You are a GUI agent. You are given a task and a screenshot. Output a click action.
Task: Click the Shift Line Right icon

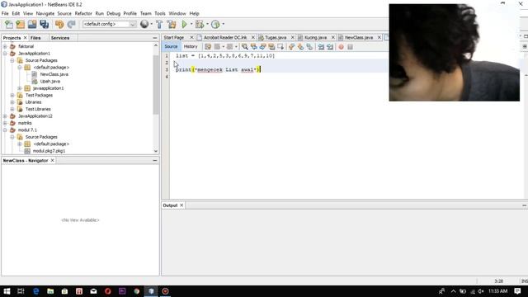(x=330, y=47)
